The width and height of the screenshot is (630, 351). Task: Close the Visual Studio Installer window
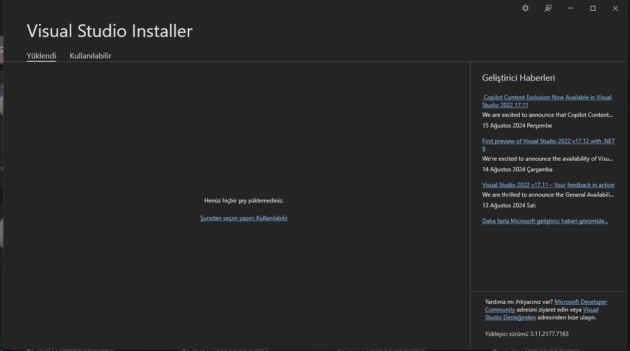pos(615,8)
